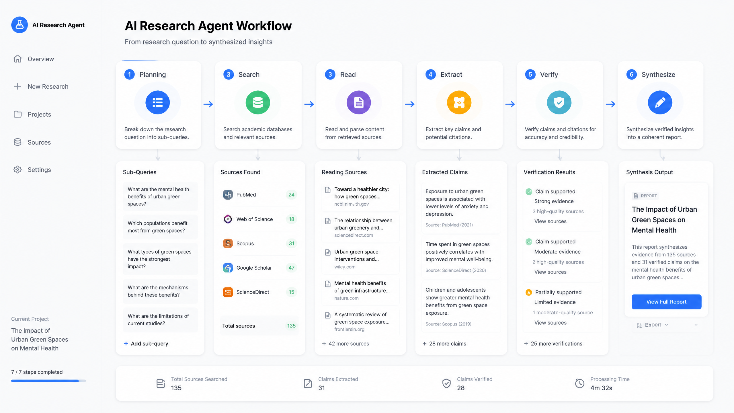View sources for the Moderate evidence claim
This screenshot has height=413, width=734.
tap(550, 272)
